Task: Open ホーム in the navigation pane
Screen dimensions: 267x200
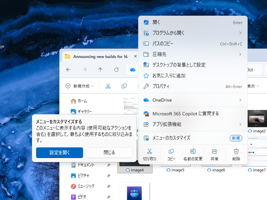Action: point(82,101)
